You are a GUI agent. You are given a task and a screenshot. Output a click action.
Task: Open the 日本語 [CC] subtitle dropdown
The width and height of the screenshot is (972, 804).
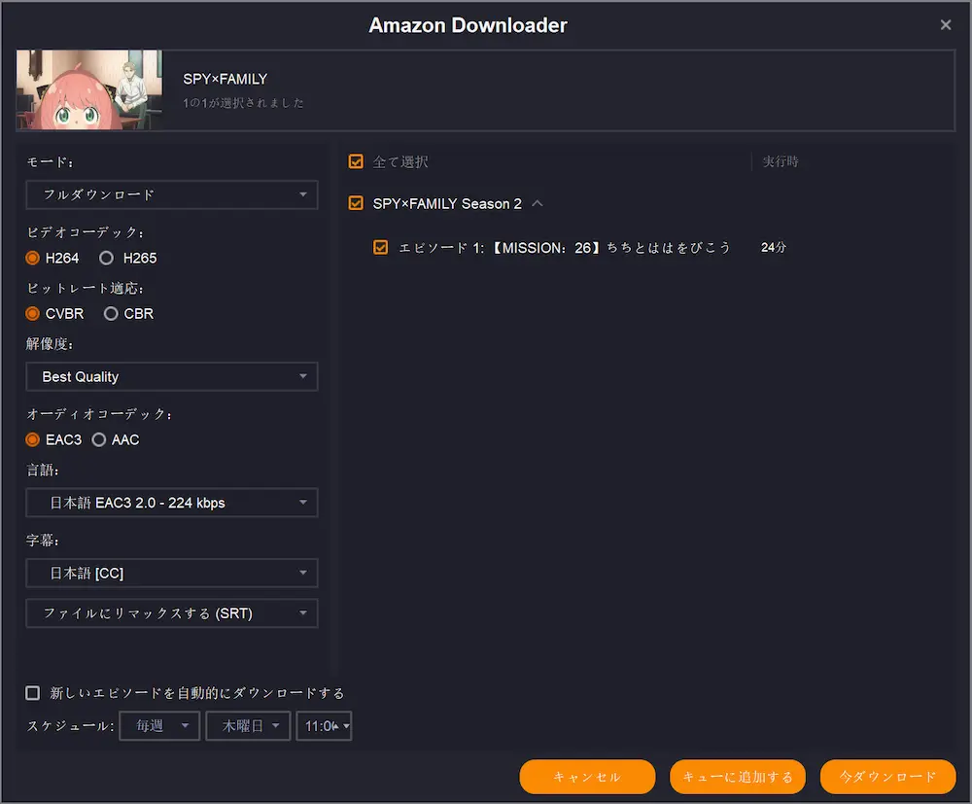172,574
